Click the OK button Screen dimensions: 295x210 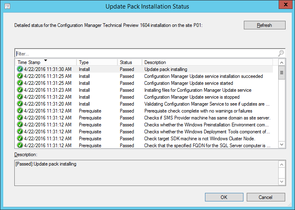click(224, 197)
